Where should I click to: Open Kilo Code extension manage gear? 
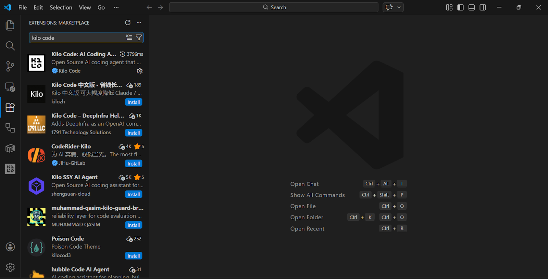pos(139,71)
